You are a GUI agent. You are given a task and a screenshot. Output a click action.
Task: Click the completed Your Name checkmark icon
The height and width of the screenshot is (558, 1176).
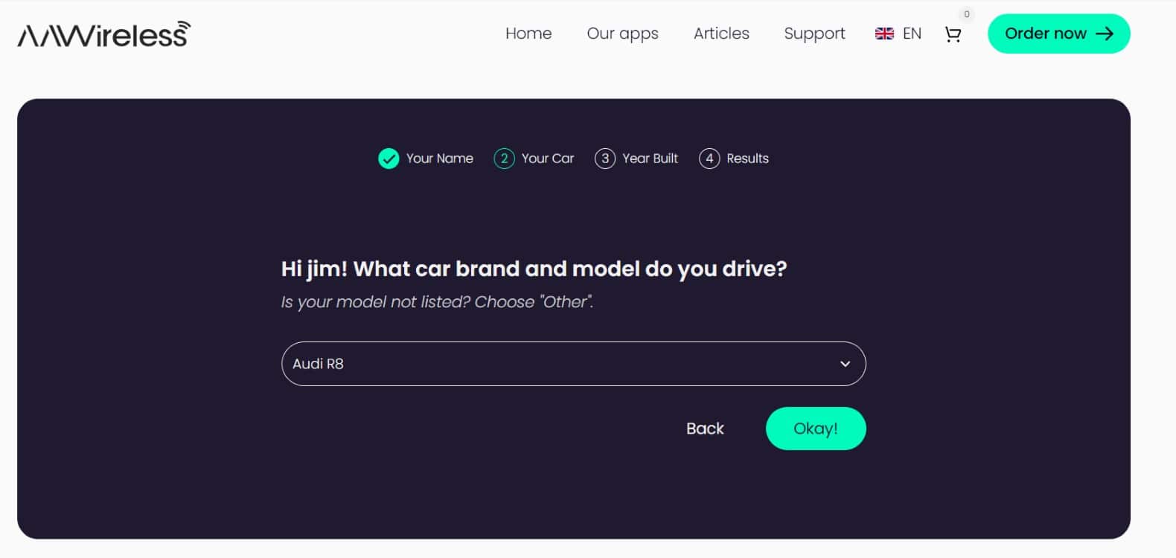pos(388,158)
